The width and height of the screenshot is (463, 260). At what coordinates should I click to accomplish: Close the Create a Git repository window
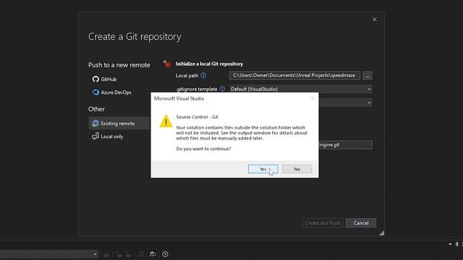click(375, 19)
